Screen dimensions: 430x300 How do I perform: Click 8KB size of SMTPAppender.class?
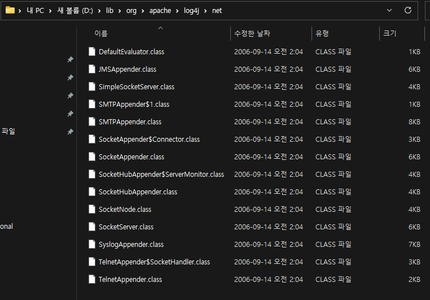click(x=414, y=121)
